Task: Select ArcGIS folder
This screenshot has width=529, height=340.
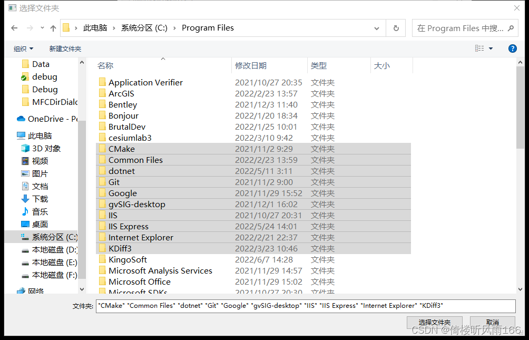Action: 121,94
